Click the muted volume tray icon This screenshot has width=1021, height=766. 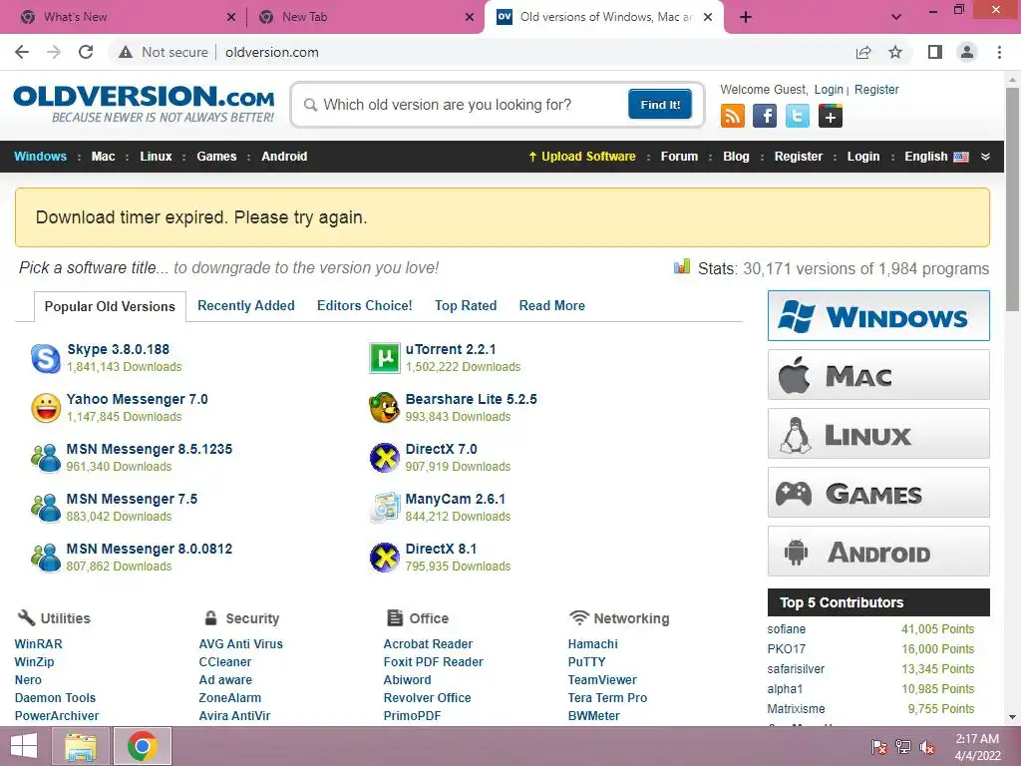coord(927,747)
